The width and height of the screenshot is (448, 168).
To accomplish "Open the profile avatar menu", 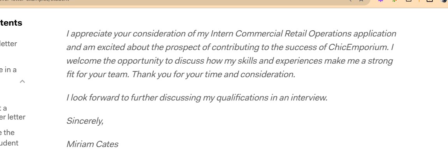I will click(444, 1).
